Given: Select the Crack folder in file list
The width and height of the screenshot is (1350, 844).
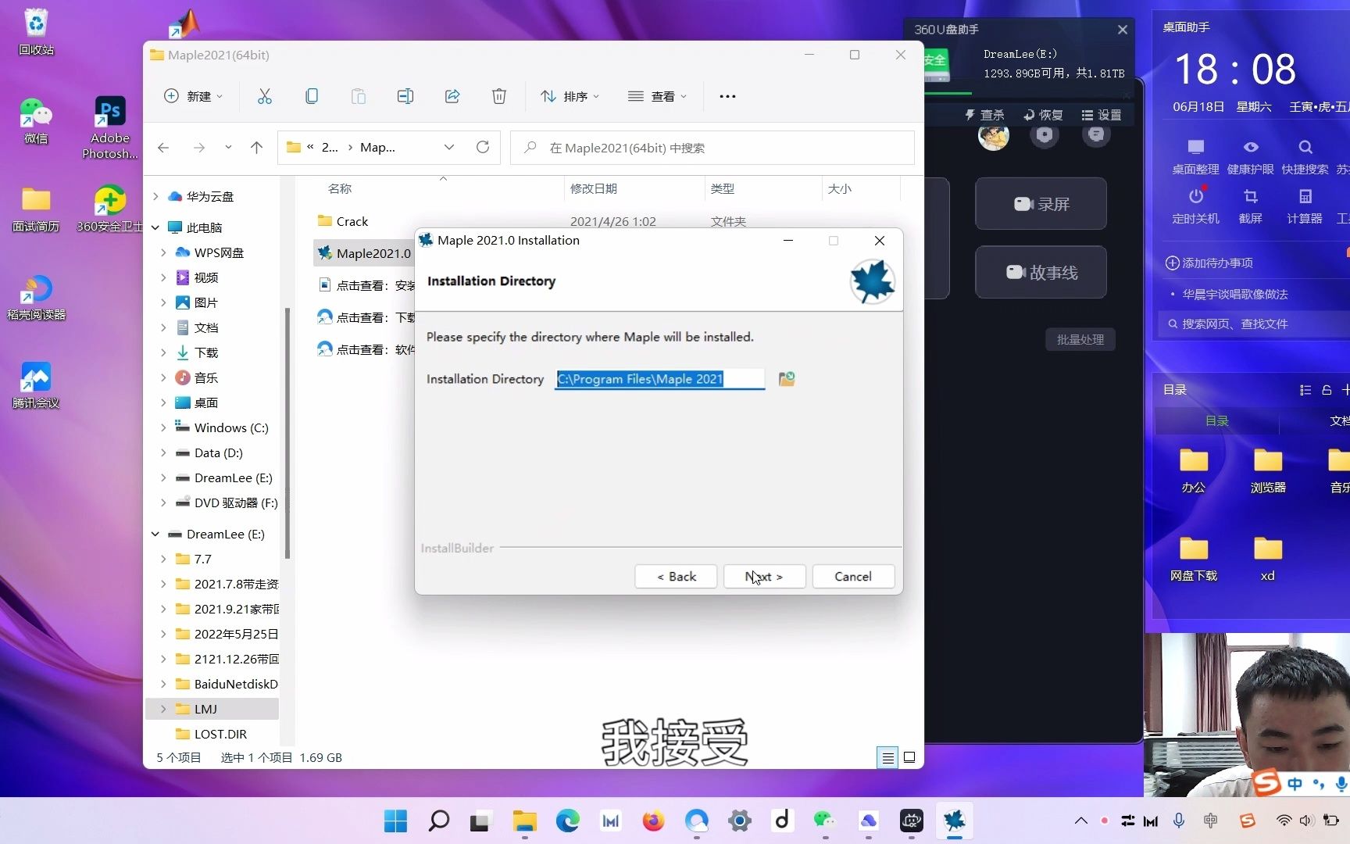Looking at the screenshot, I should tap(352, 221).
